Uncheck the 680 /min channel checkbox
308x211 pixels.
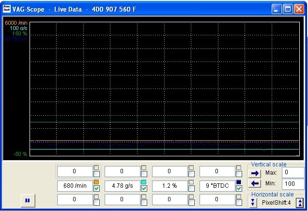click(97, 188)
